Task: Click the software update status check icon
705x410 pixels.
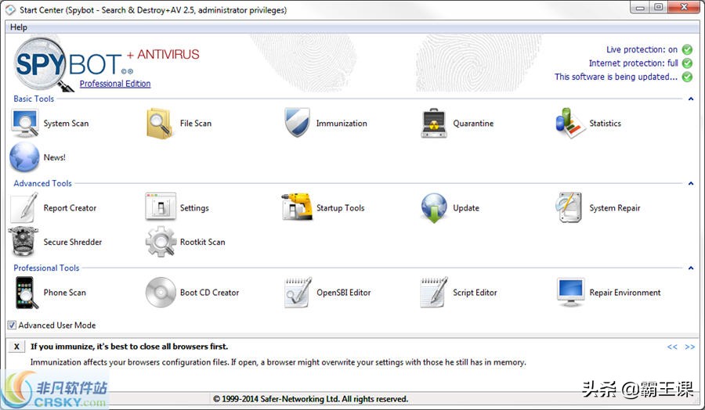Action: [x=687, y=77]
